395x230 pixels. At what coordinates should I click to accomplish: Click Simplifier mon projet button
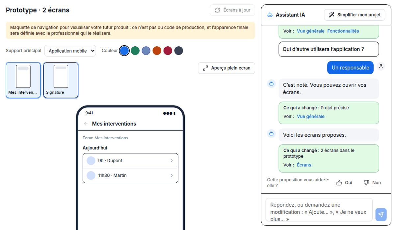pos(355,15)
